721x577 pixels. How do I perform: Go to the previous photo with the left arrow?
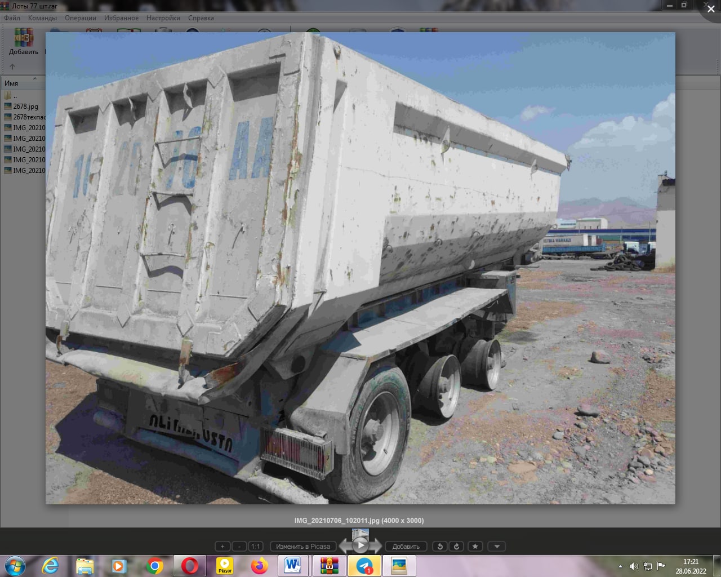coord(345,545)
